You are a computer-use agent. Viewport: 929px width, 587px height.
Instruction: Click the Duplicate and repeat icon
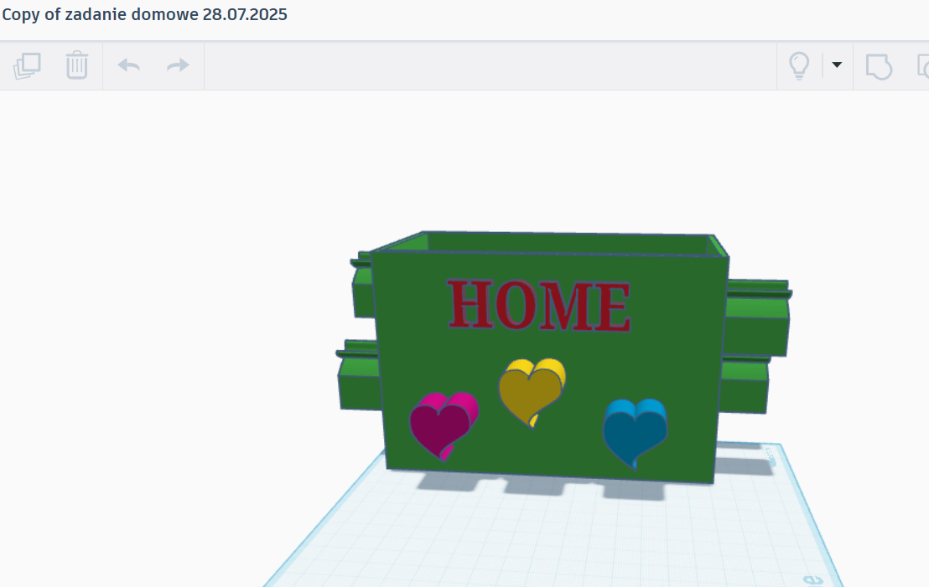point(27,65)
